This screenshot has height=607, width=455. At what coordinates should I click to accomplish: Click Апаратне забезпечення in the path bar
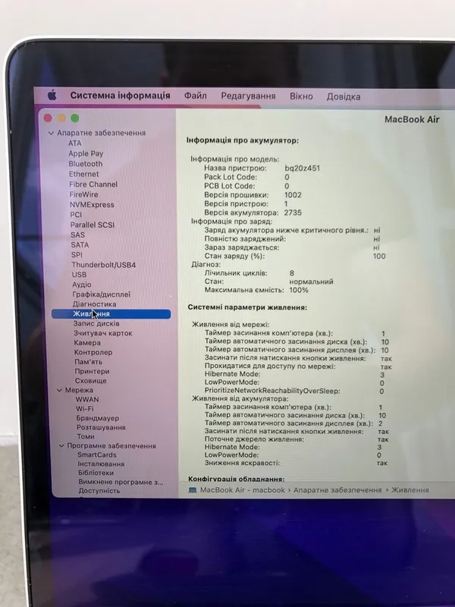pyautogui.click(x=337, y=490)
